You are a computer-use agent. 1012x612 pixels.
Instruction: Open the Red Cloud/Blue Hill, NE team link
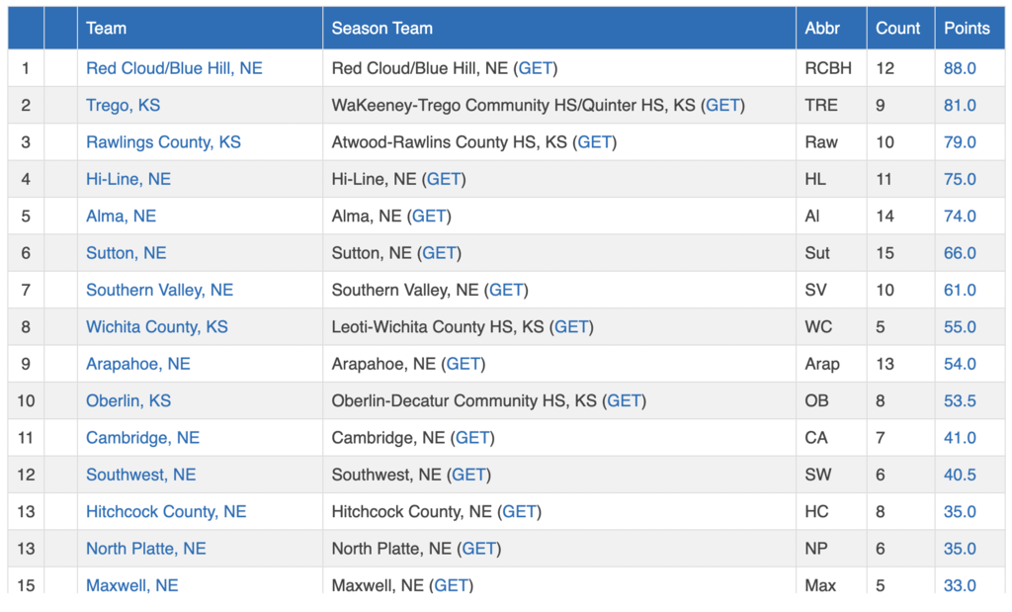click(174, 68)
